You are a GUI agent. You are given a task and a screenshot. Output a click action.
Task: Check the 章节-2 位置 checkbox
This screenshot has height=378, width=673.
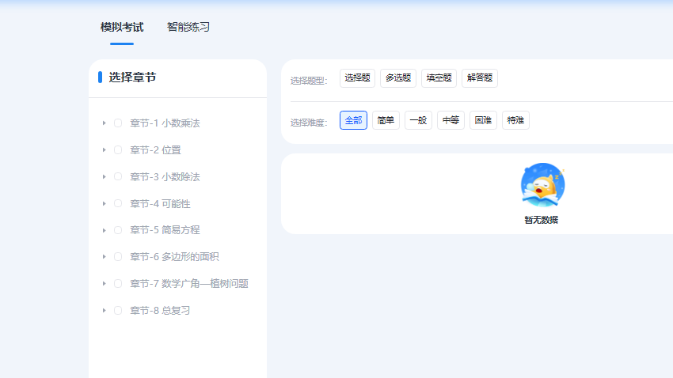coord(118,150)
